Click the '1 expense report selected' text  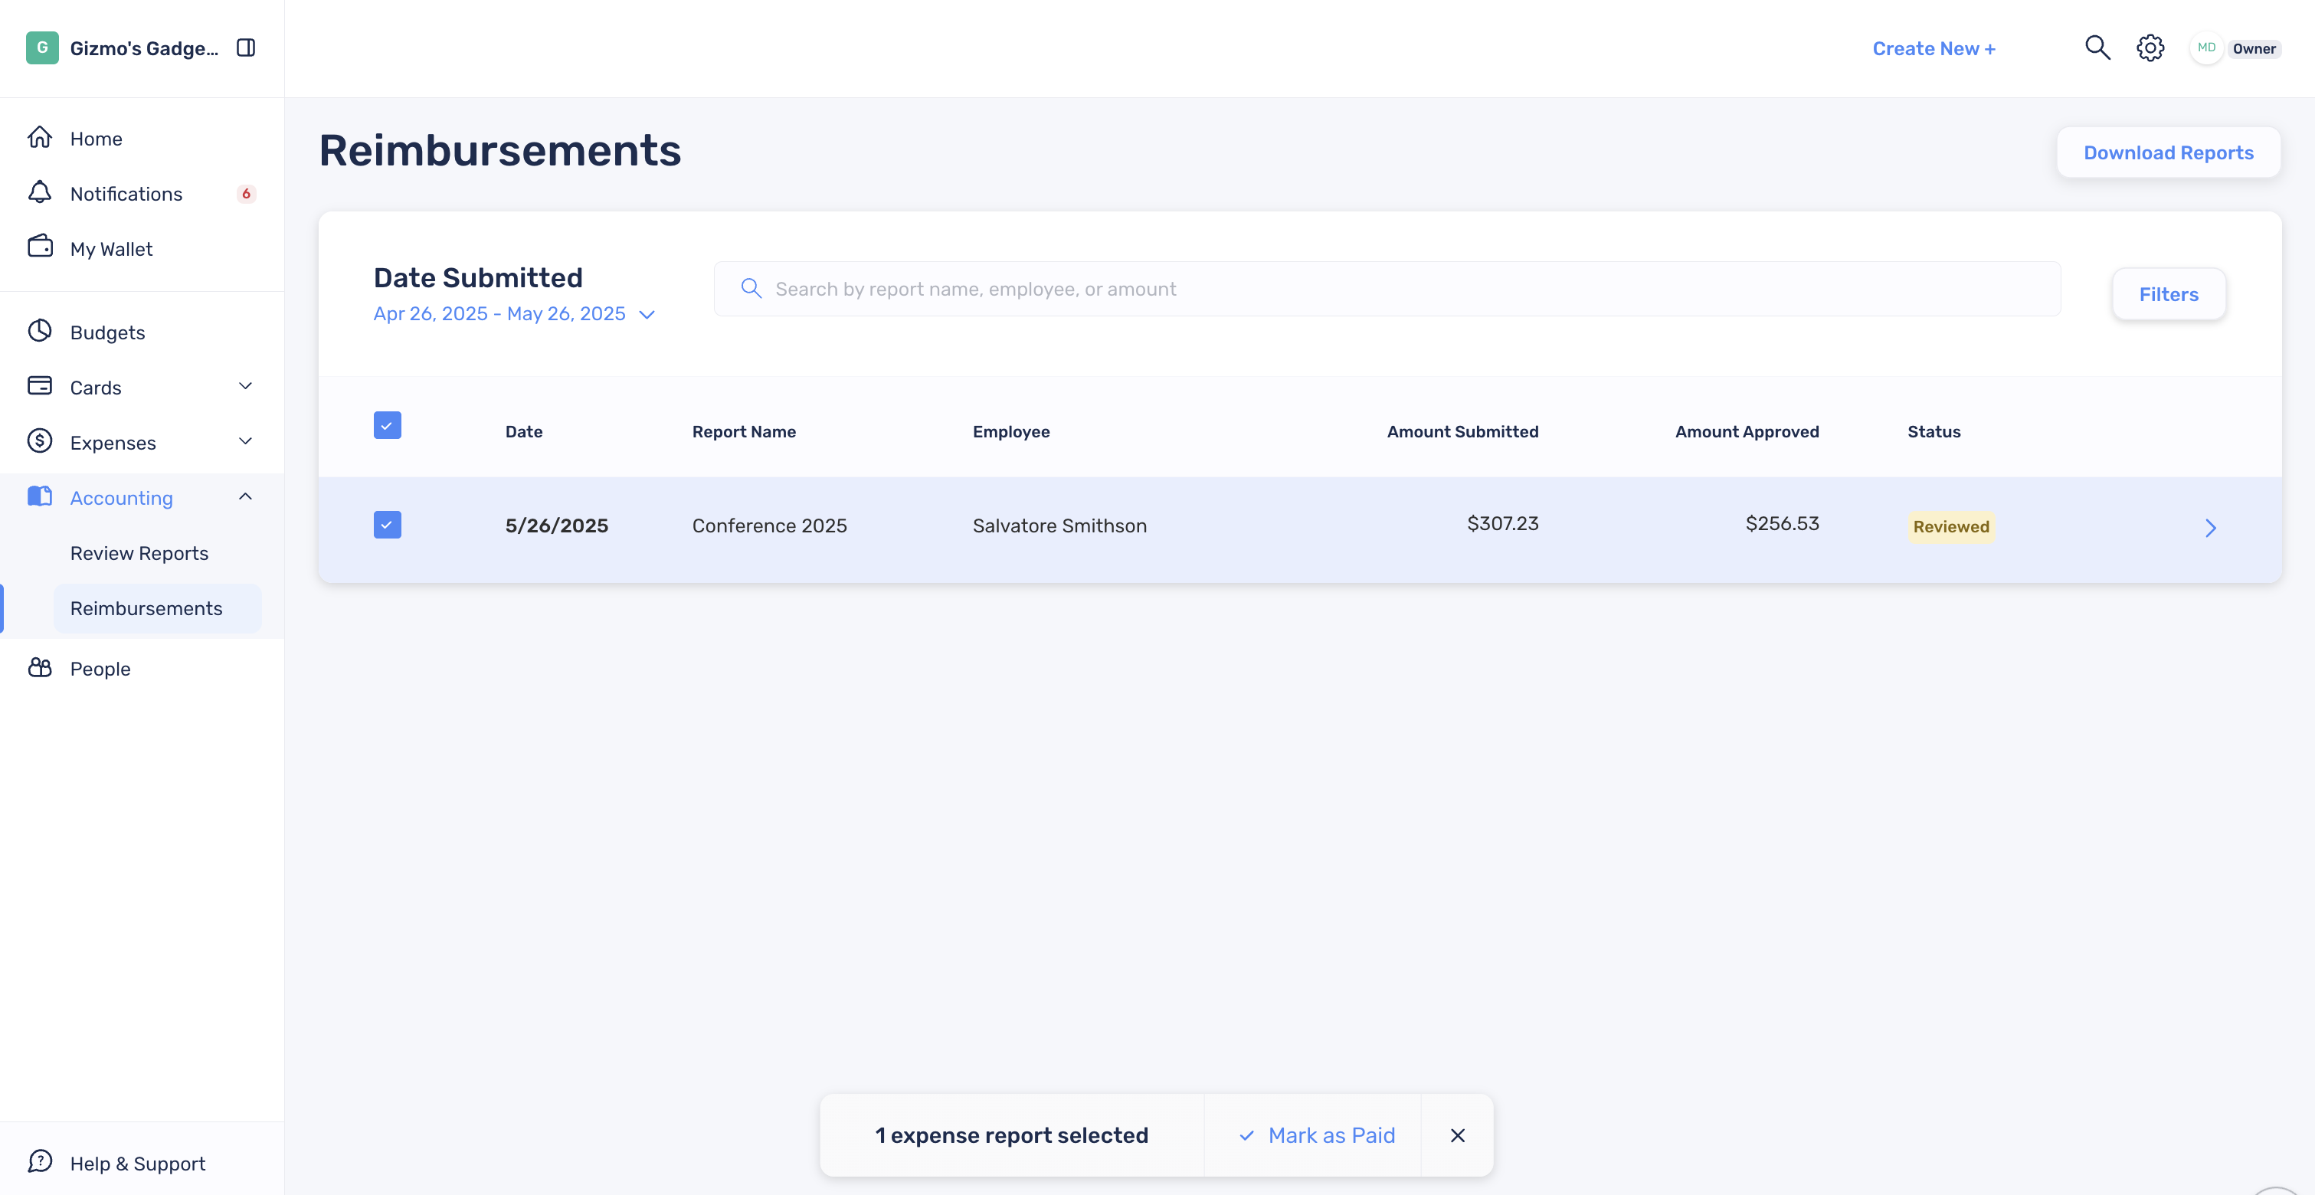coord(1011,1136)
